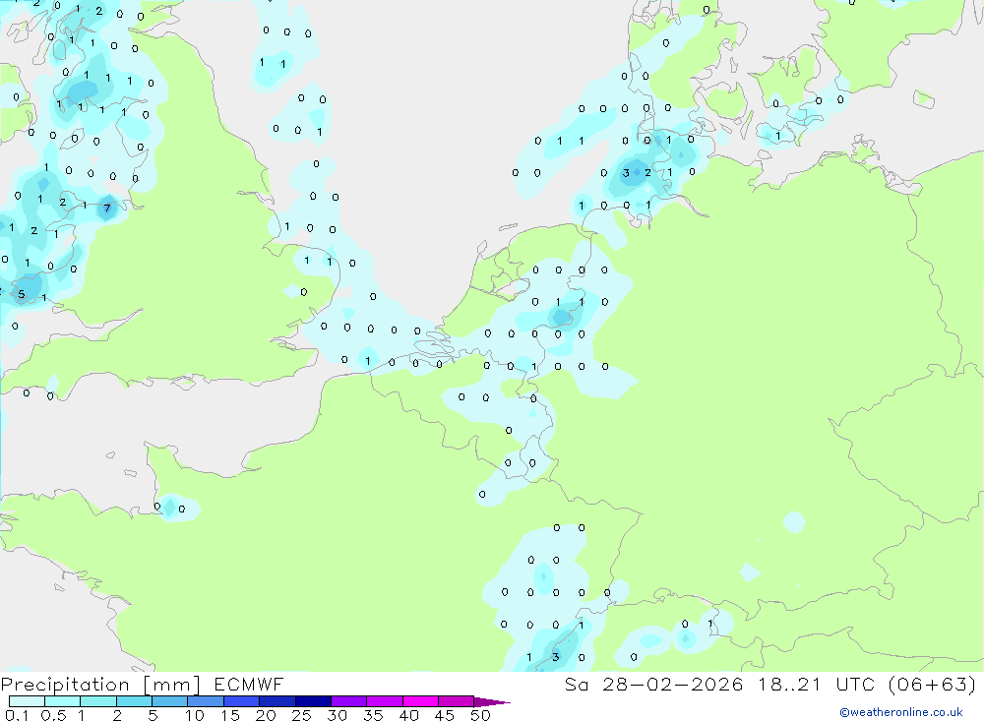Click the 0.1–0.5 mm lightest legend swatch
The width and height of the screenshot is (984, 721).
coord(27,701)
